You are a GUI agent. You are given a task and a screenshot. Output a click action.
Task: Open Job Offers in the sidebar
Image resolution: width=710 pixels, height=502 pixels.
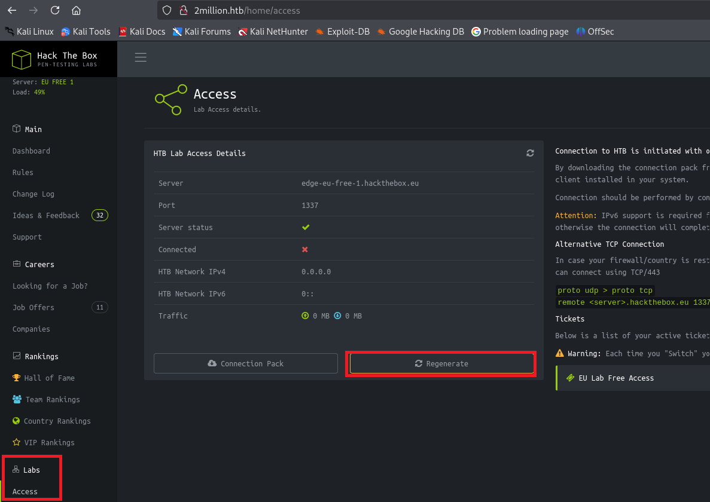33,307
